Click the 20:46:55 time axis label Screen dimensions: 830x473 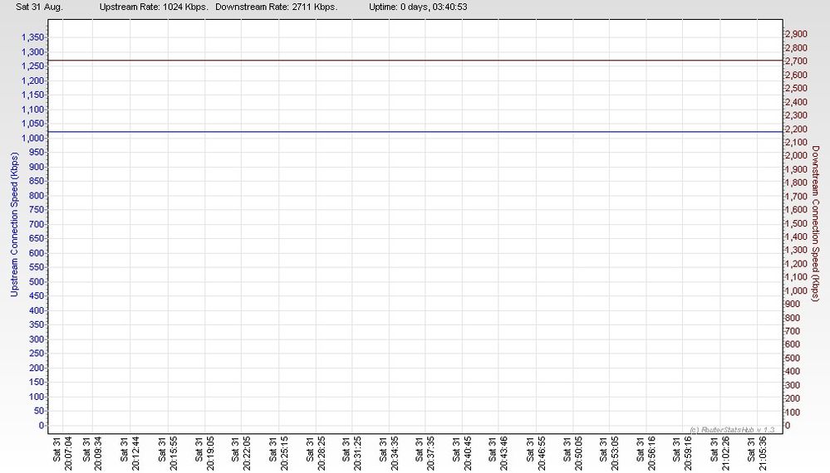tap(540, 453)
